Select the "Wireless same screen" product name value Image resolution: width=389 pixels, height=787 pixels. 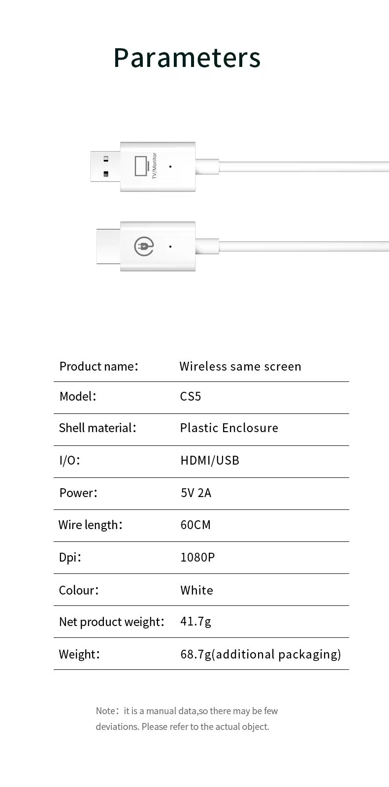[240, 366]
